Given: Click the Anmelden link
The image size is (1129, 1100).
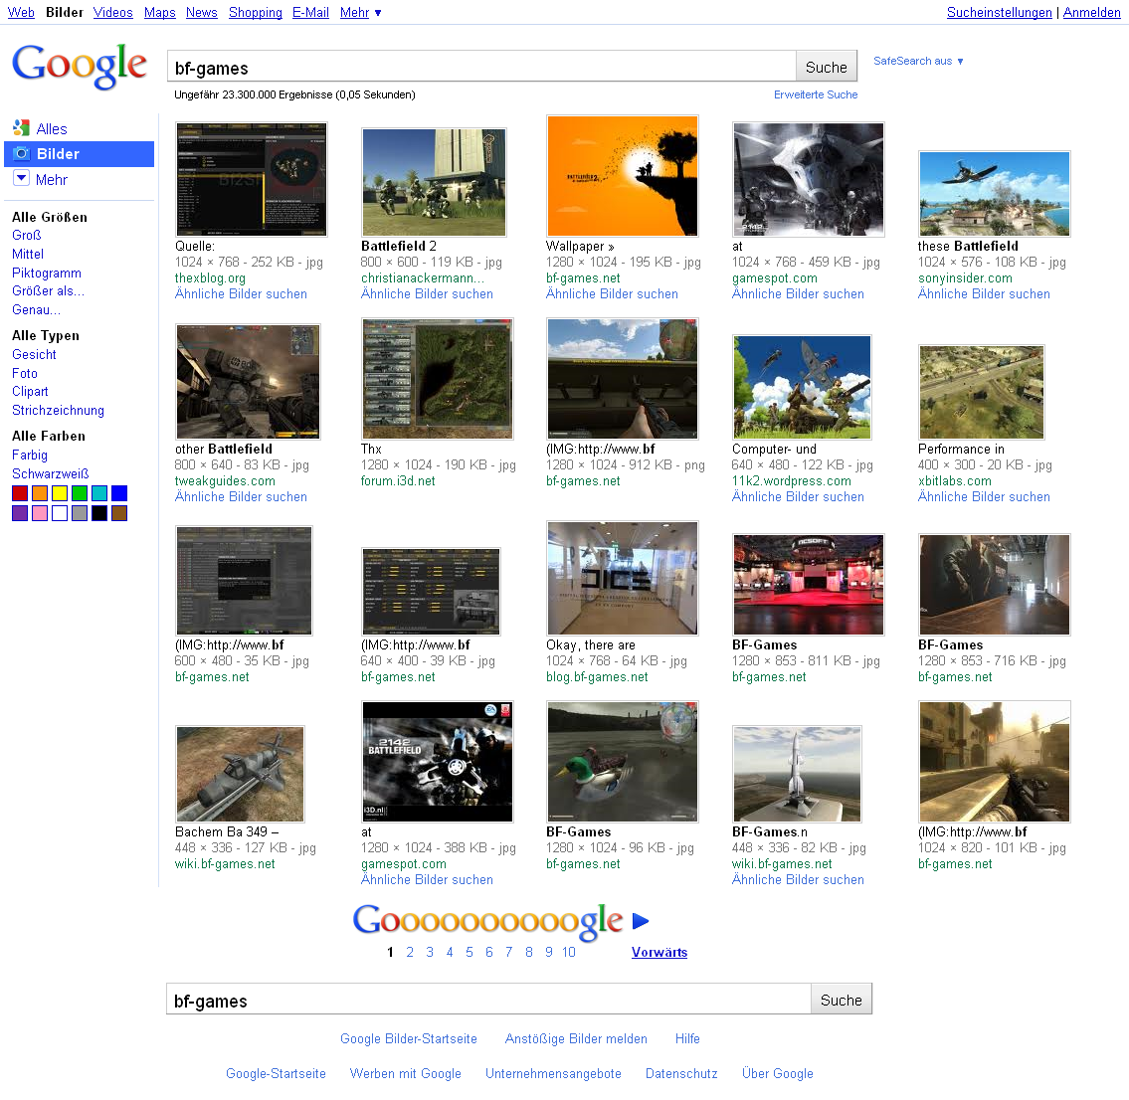Looking at the screenshot, I should (1091, 12).
